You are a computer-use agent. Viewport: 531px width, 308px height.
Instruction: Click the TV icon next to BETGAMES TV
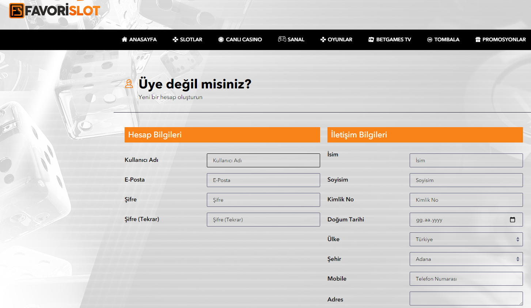coord(371,39)
